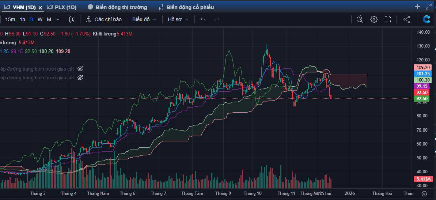Open chart settings gear icon
Viewport: 436px width, 200px height.
374,19
